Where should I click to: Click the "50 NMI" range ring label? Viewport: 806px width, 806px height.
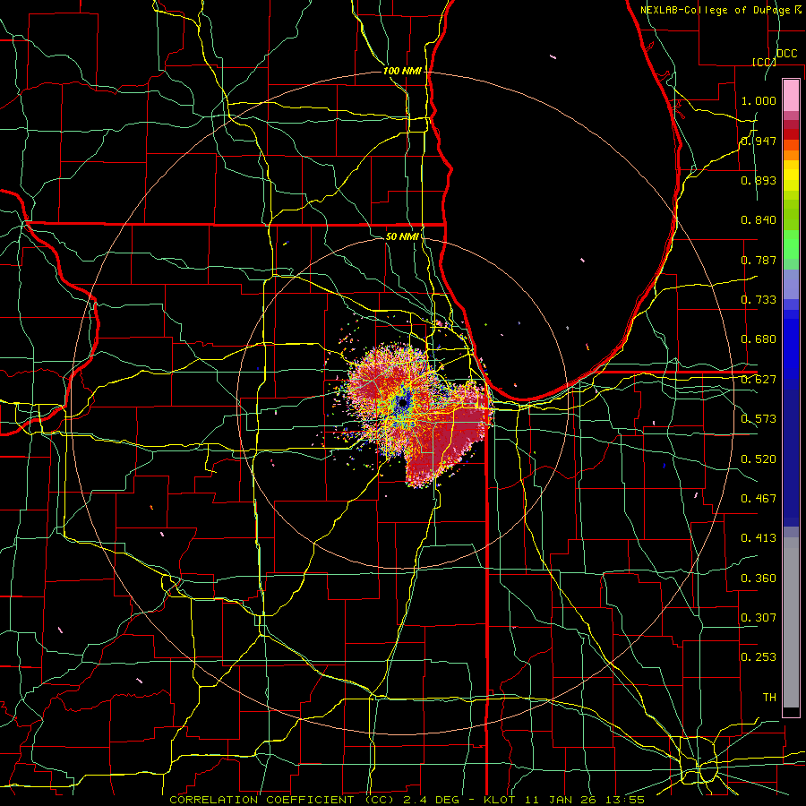click(402, 236)
